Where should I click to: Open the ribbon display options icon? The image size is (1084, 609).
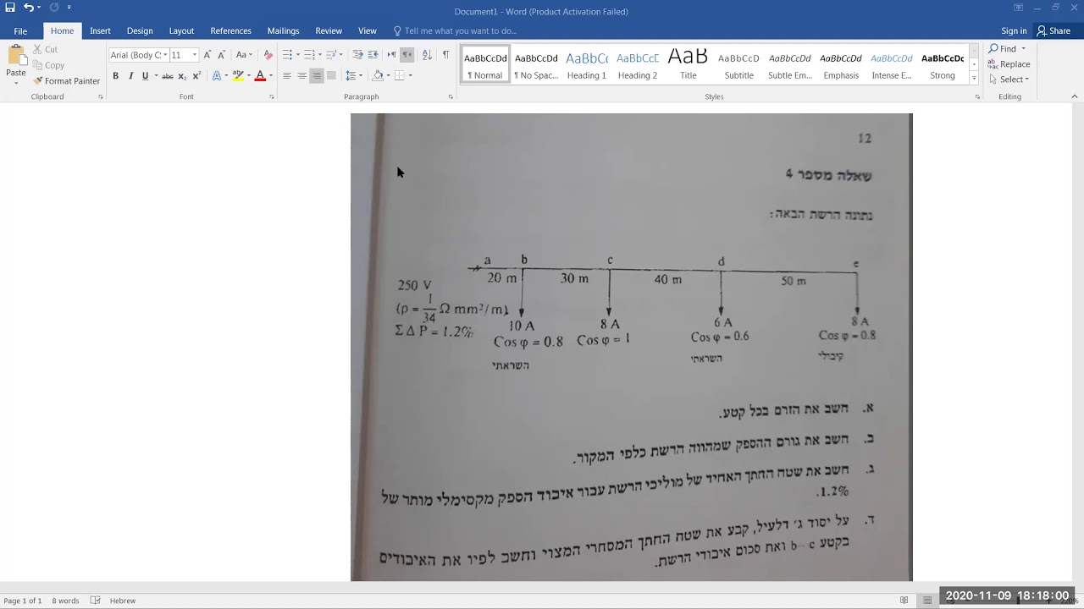pos(1018,8)
